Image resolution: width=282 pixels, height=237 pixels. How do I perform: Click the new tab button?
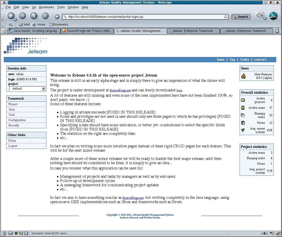pos(4,31)
